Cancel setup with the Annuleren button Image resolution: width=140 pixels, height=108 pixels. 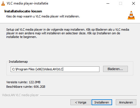[126, 102]
